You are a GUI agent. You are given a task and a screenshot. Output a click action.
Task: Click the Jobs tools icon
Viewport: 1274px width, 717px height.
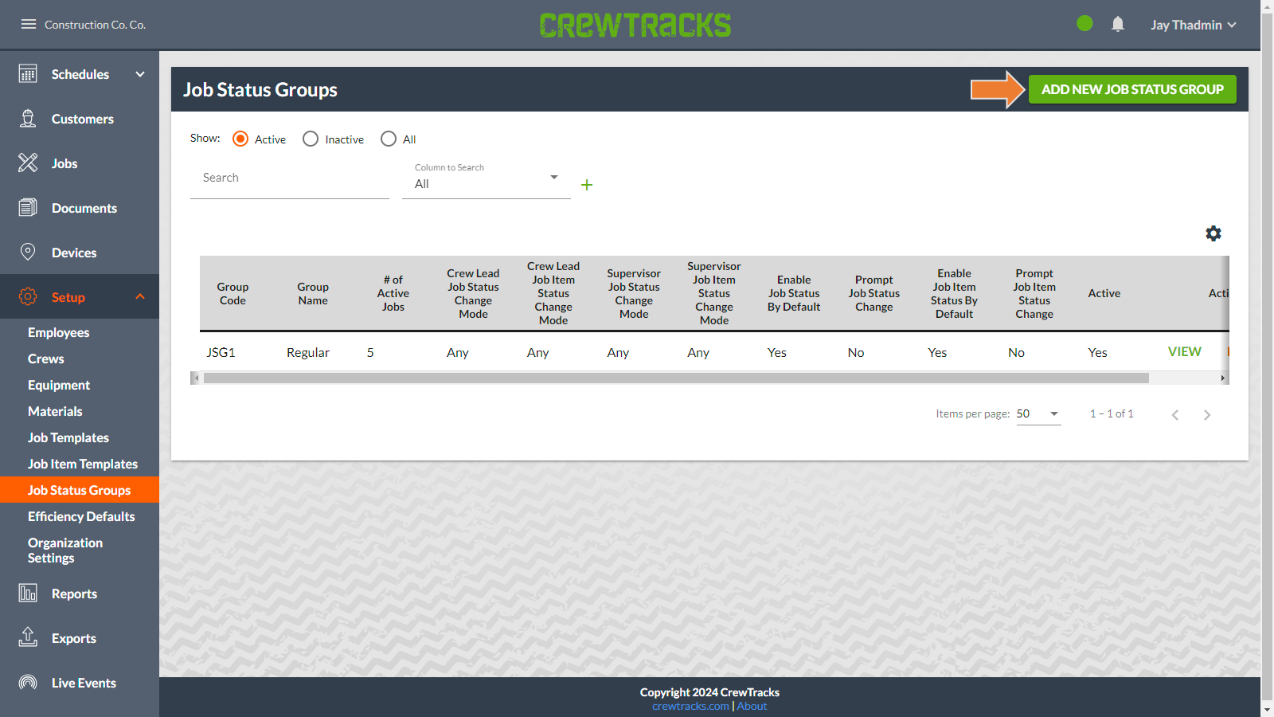[x=28, y=163]
